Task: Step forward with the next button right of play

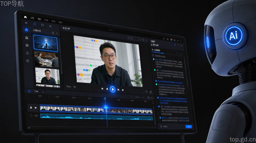Action: [118, 90]
